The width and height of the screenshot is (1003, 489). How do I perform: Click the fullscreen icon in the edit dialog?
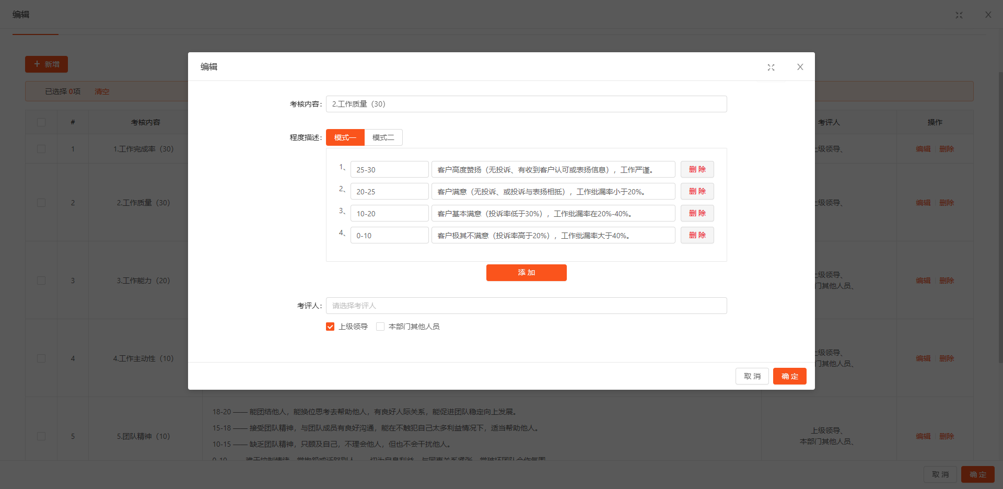pos(771,67)
